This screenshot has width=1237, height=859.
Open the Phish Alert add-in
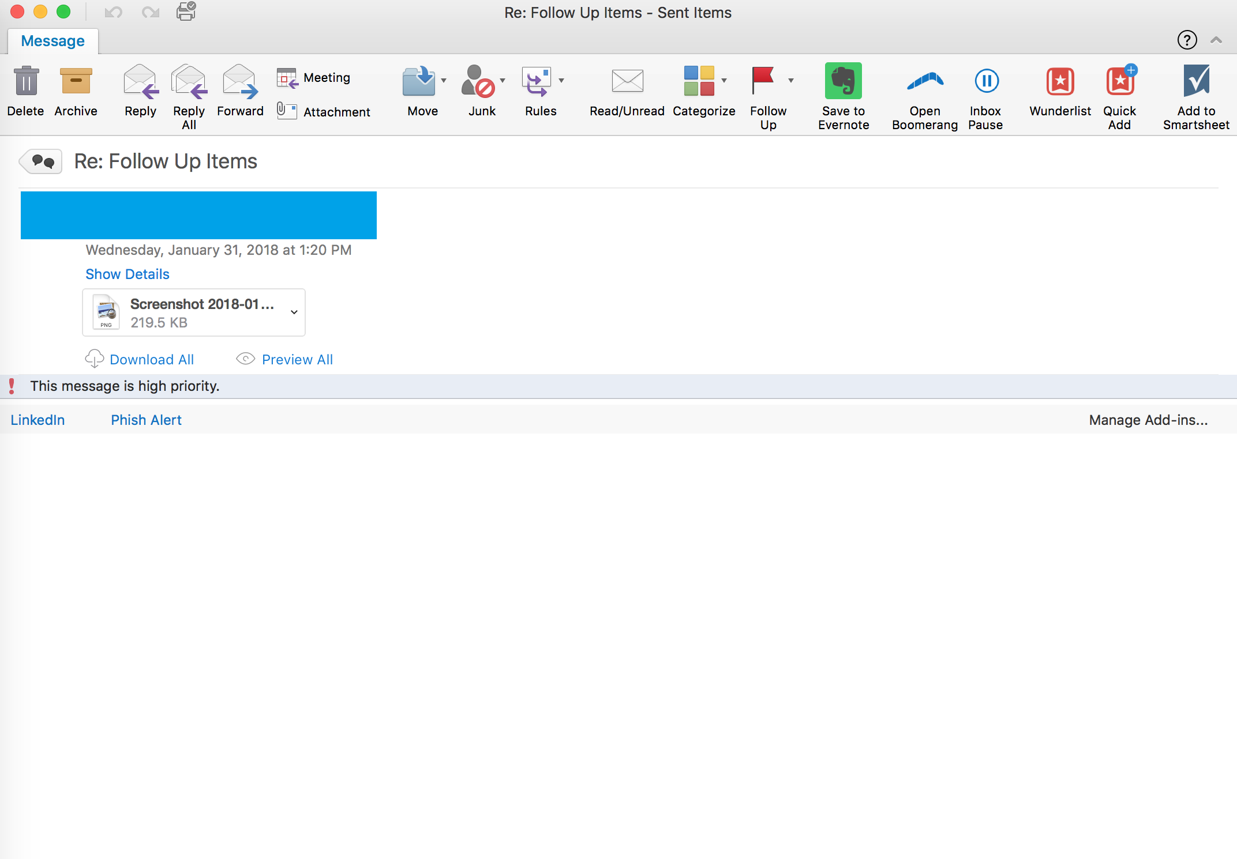pyautogui.click(x=146, y=420)
